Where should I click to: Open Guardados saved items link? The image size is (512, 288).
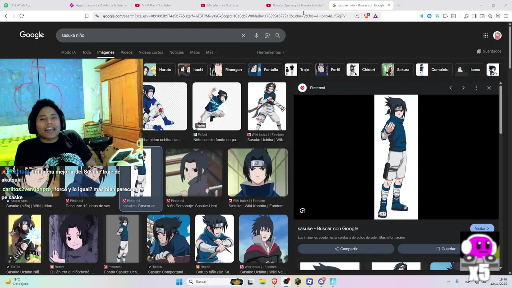tap(489, 51)
